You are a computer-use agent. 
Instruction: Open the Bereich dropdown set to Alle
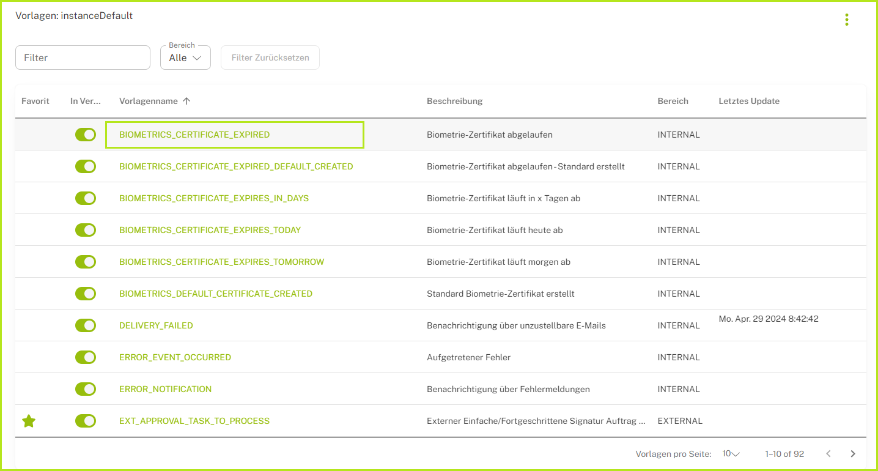click(x=185, y=57)
